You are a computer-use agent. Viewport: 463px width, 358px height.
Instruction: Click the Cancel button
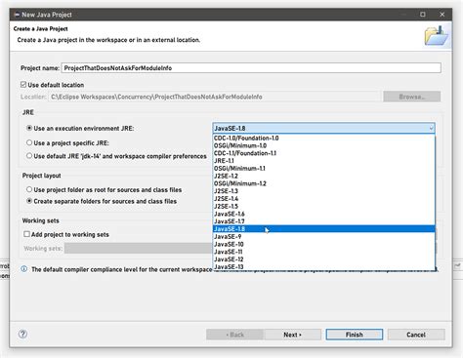click(416, 335)
